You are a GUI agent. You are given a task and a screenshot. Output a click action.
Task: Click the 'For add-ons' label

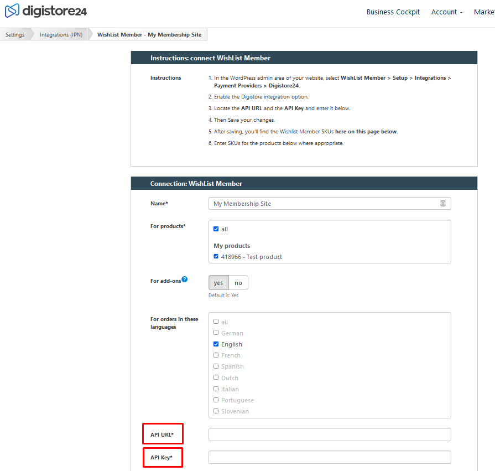pyautogui.click(x=165, y=281)
